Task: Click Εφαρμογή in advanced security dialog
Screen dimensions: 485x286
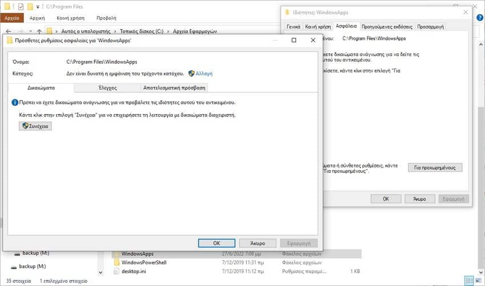Action: 299,243
